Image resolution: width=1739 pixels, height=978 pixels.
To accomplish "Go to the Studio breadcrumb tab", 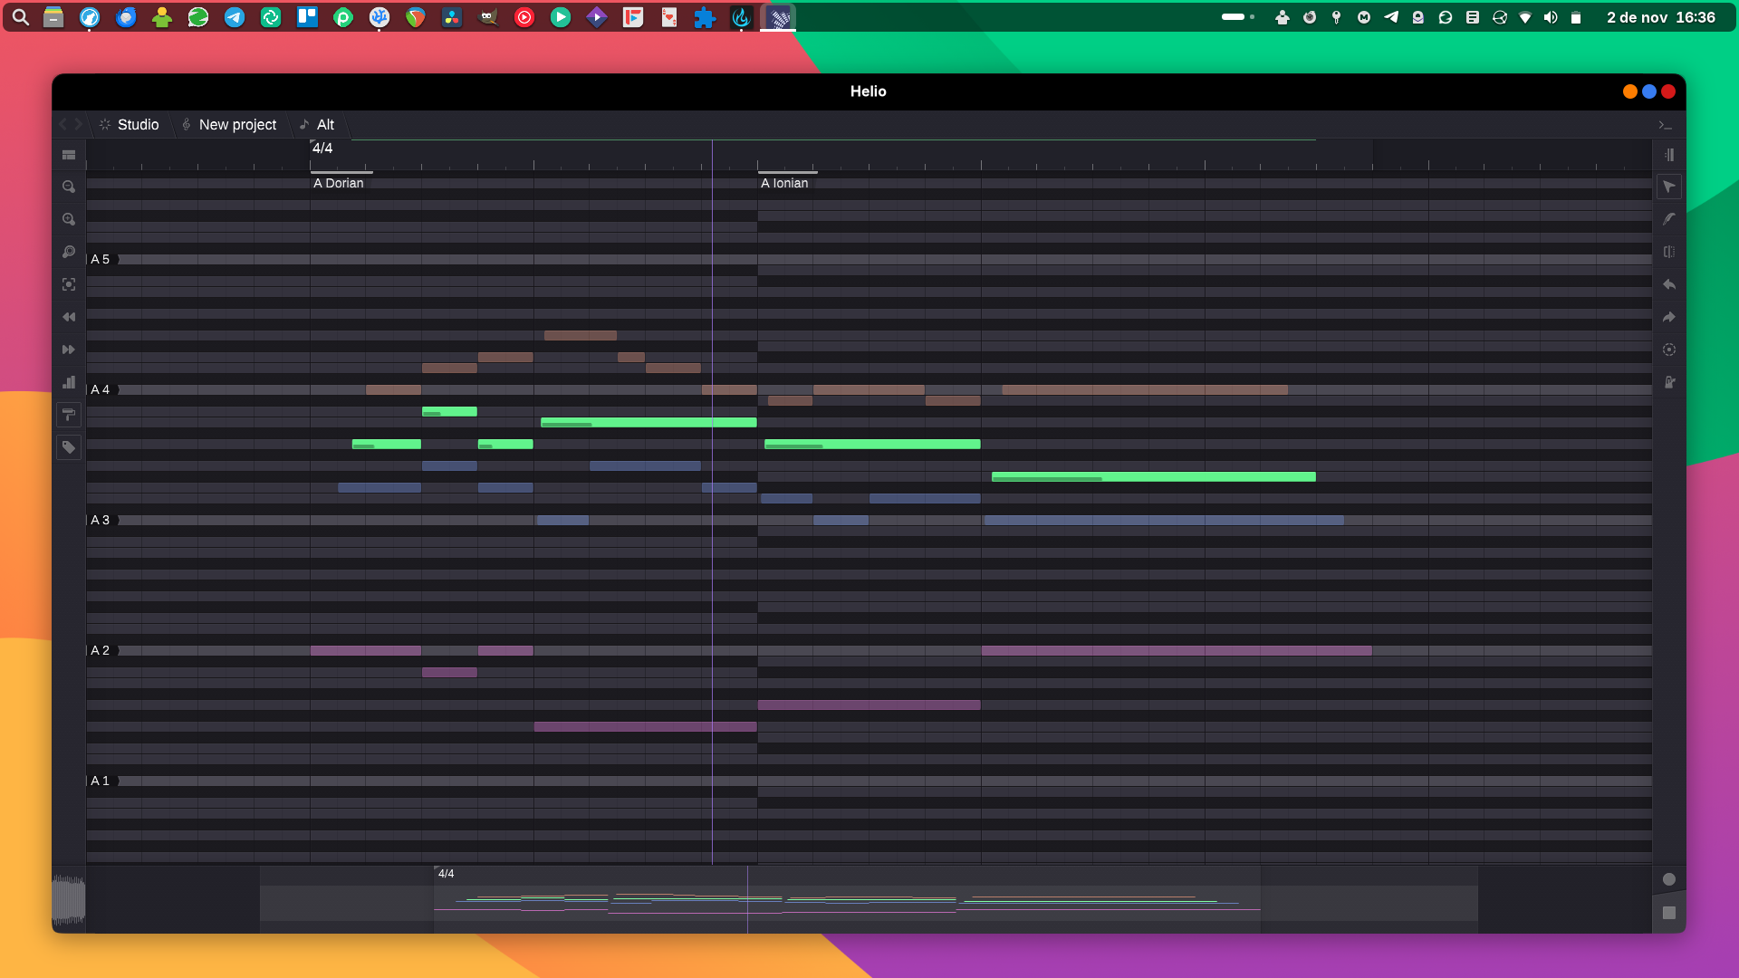I will coord(137,125).
